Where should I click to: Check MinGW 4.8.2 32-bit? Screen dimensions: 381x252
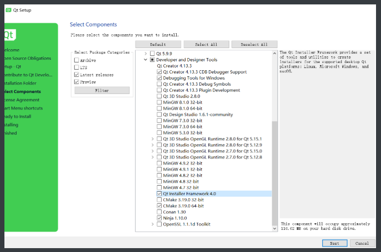pos(159,175)
